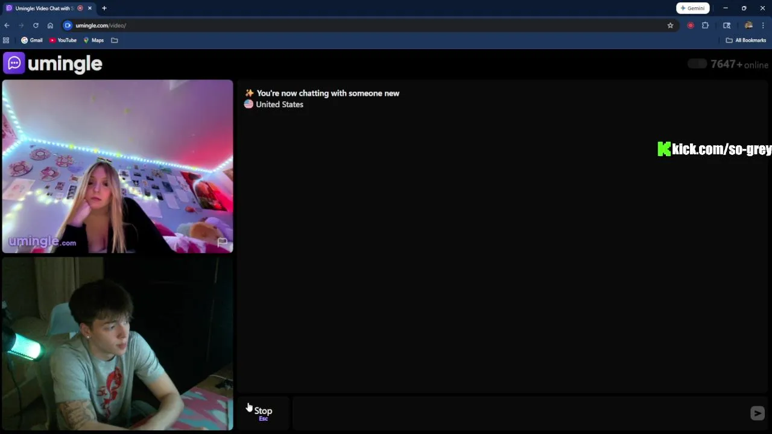Click the send message arrow icon

pos(757,413)
